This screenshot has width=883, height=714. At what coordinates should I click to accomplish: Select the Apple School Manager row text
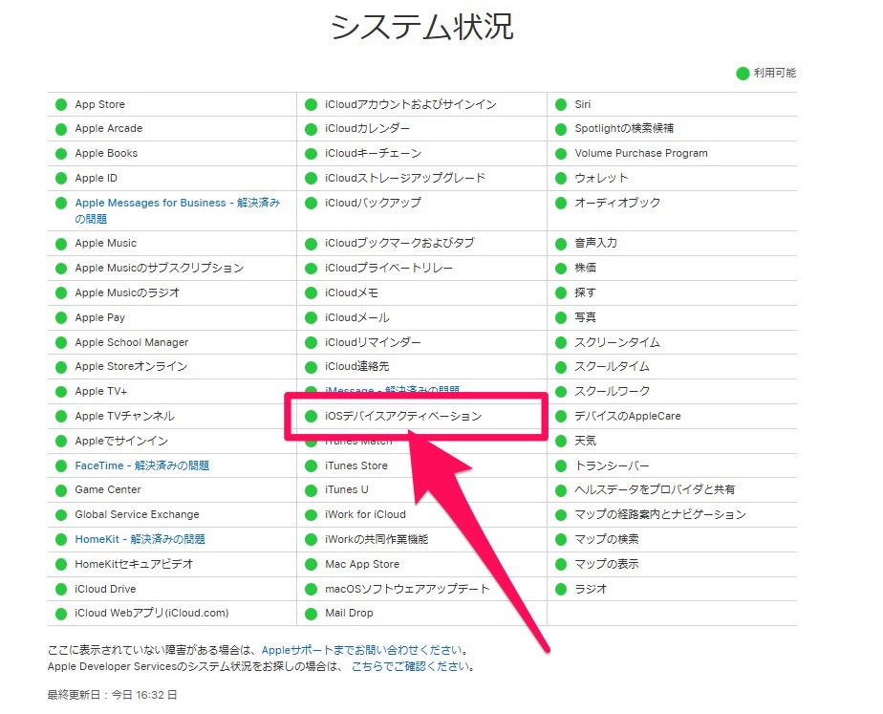[132, 342]
